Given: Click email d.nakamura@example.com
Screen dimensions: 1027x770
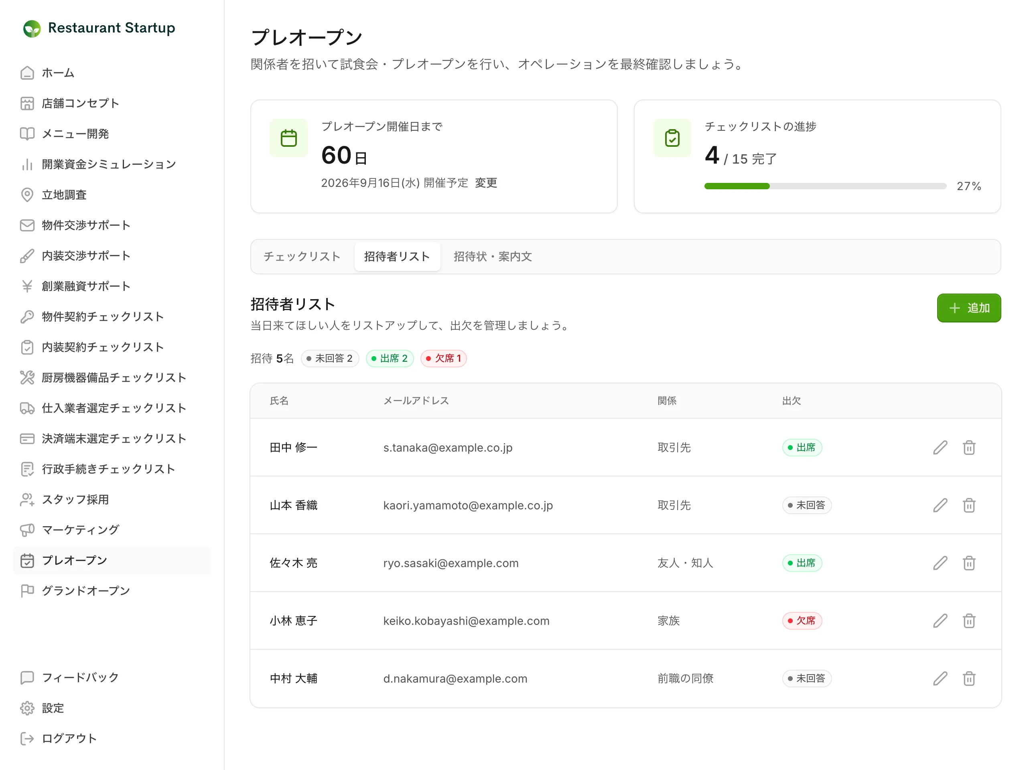Looking at the screenshot, I should [x=455, y=679].
